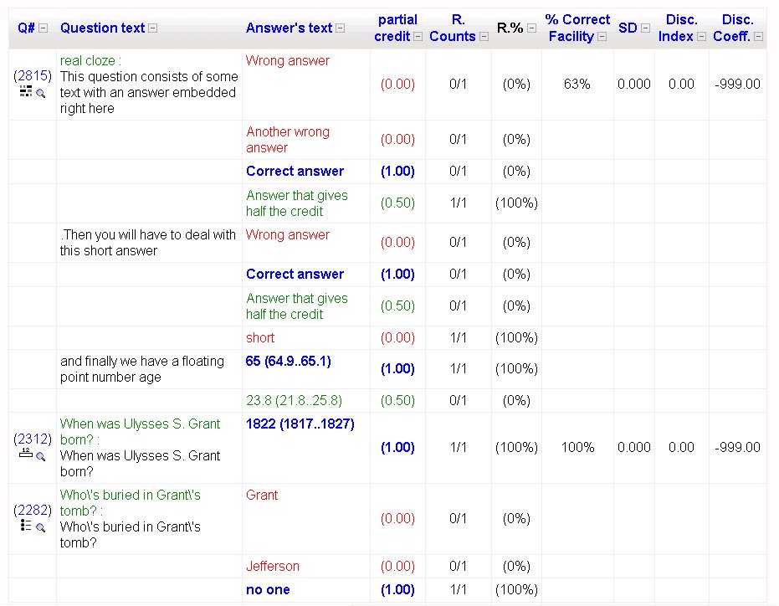
Task: Sort by % Correct Facility header
Action: tap(577, 28)
